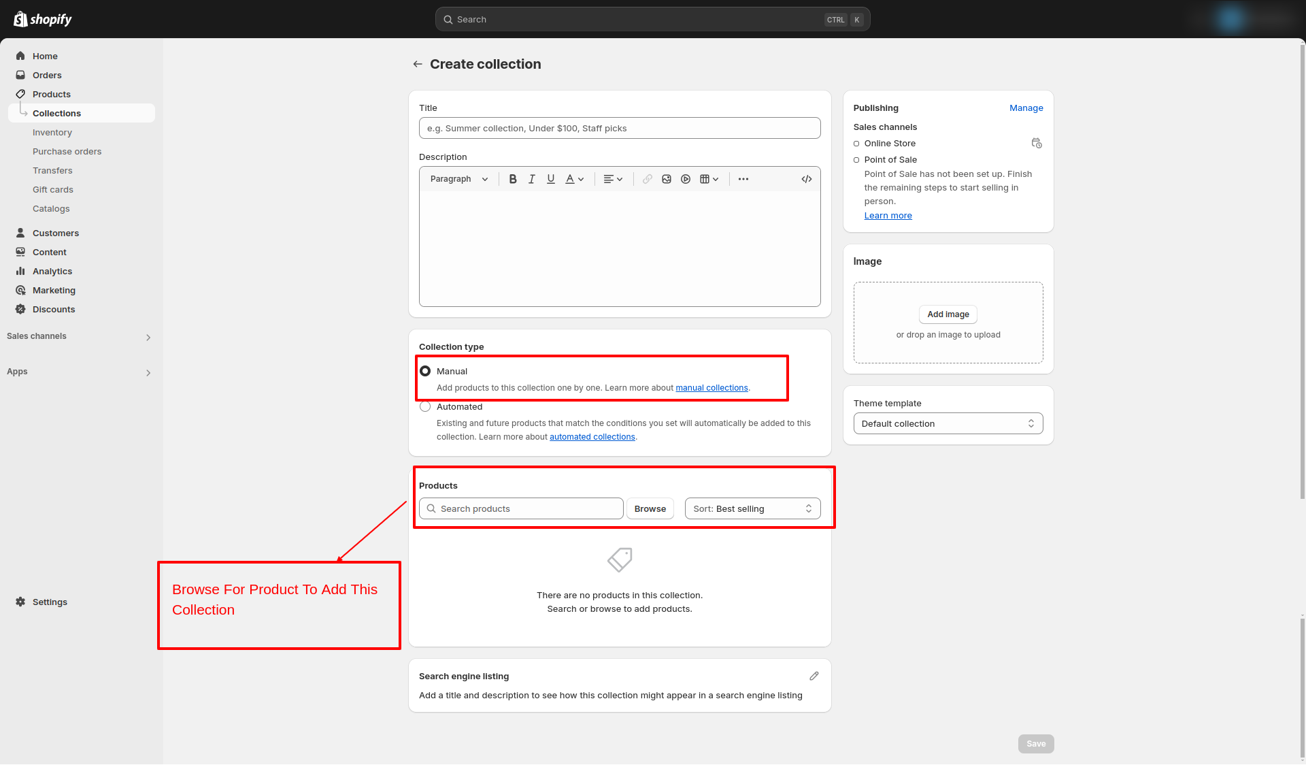Open manual collections help link

711,387
